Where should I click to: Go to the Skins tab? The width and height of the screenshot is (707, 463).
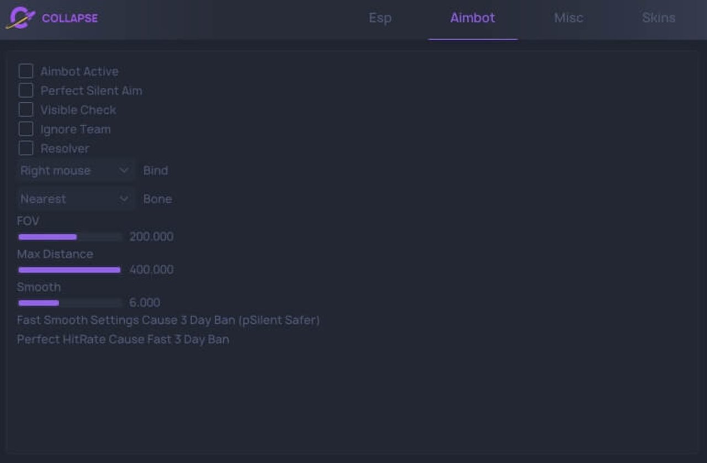point(658,18)
